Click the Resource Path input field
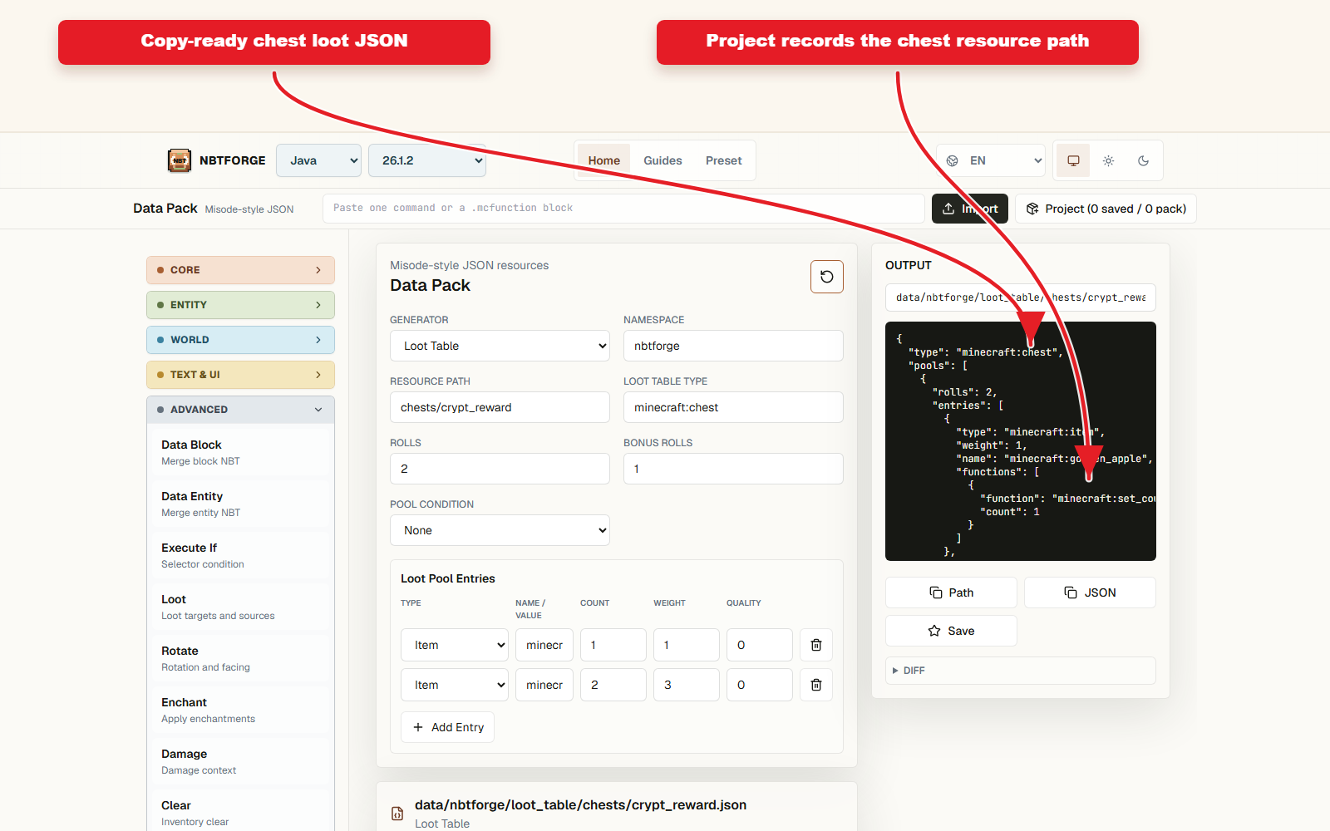This screenshot has width=1330, height=831. 500,407
